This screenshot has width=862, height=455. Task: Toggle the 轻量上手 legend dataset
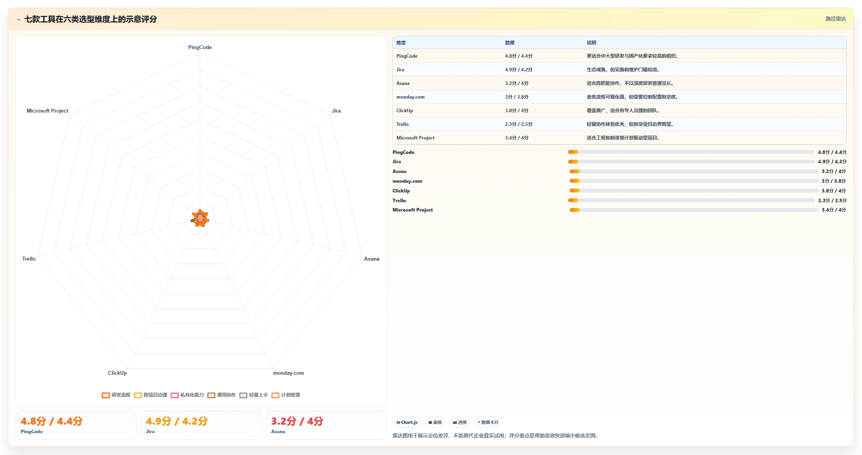(x=254, y=395)
